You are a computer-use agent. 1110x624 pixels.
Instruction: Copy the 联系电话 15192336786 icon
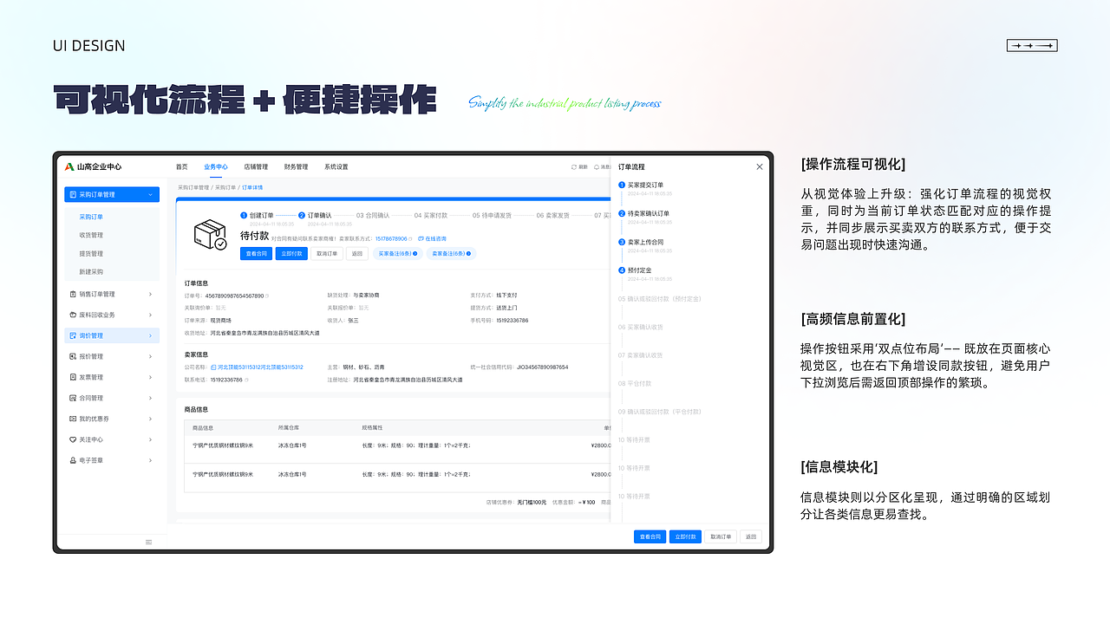(x=246, y=380)
